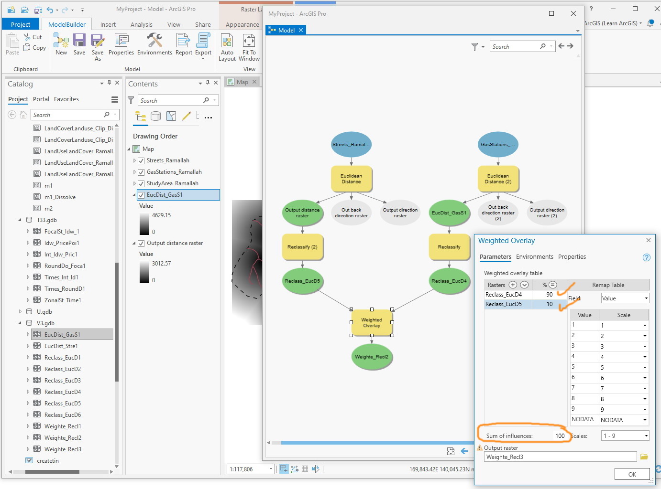Click List By Data Source icon
Image resolution: width=661 pixels, height=489 pixels.
[x=156, y=116]
